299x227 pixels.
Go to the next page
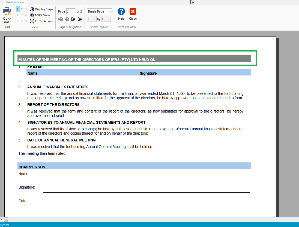(x=73, y=19)
